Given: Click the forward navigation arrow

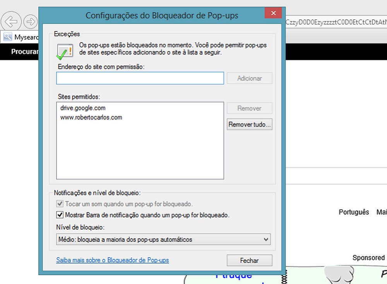Looking at the screenshot, I should 31,22.
